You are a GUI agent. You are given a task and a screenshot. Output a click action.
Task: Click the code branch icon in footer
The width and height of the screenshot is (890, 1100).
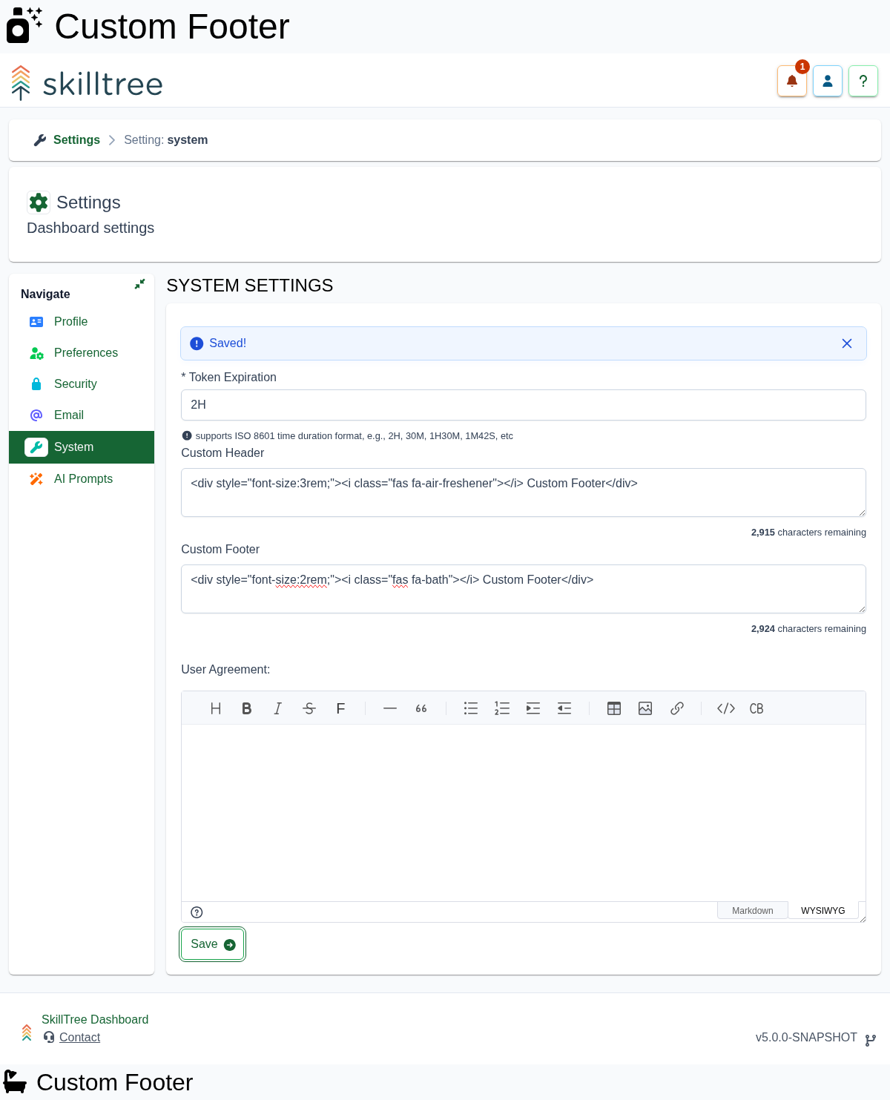coord(871,1040)
